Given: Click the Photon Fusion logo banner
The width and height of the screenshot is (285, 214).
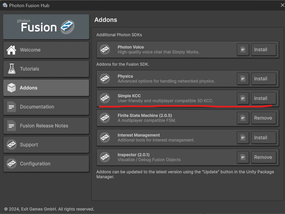Looking at the screenshot, I should click(46, 27).
